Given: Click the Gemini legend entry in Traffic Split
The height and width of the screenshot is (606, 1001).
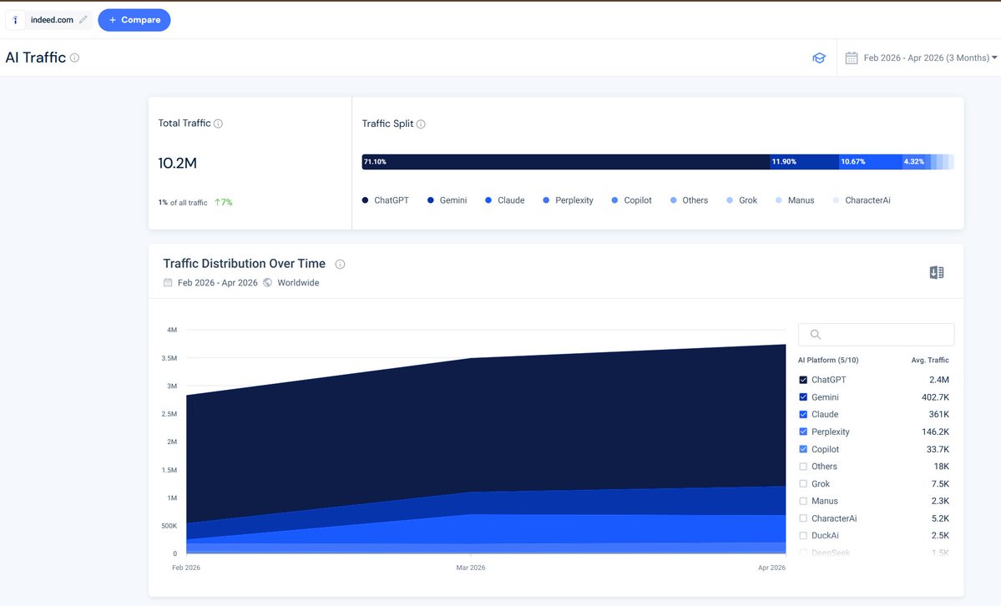Looking at the screenshot, I should pos(447,200).
